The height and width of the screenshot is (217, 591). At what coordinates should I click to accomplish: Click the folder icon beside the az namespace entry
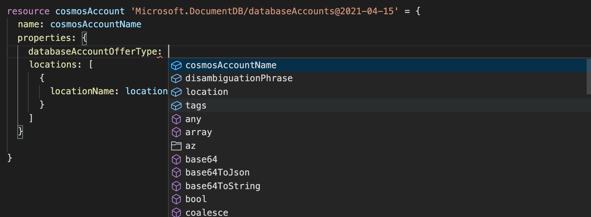(x=176, y=146)
